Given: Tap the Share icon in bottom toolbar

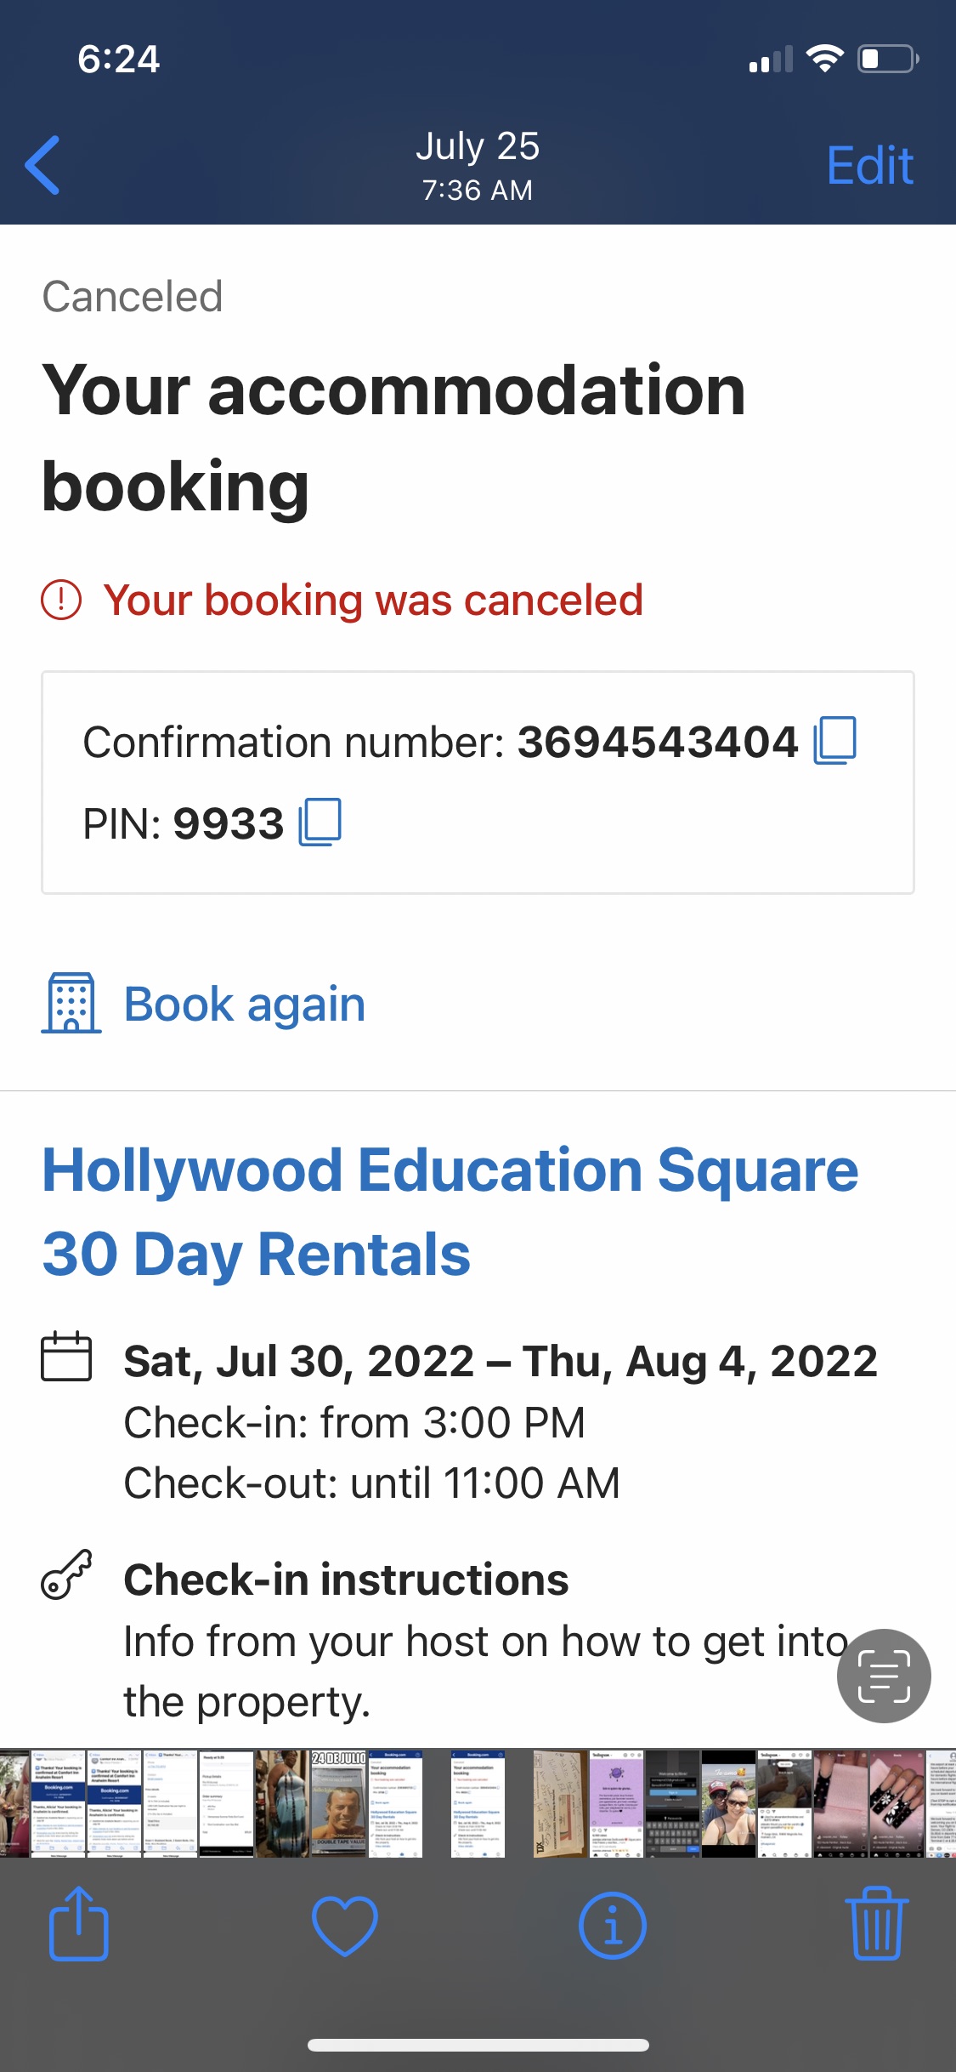Looking at the screenshot, I should (79, 1924).
